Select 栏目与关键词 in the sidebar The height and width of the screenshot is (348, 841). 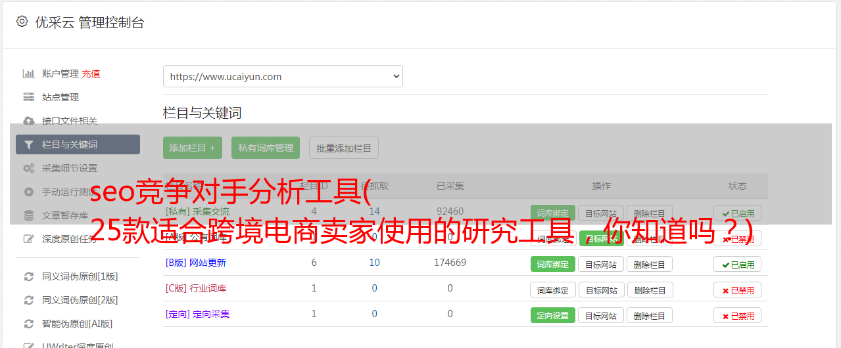tap(78, 144)
